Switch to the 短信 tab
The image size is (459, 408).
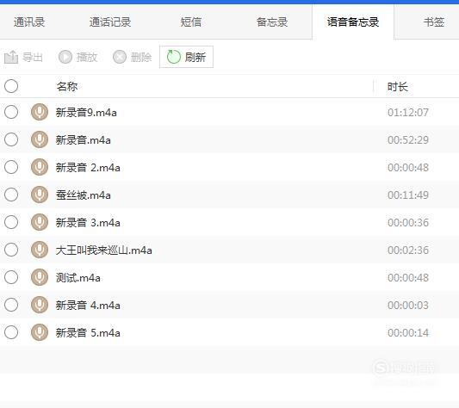tap(191, 22)
